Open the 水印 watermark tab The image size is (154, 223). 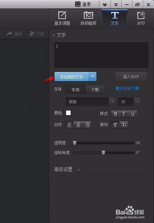coord(141,18)
